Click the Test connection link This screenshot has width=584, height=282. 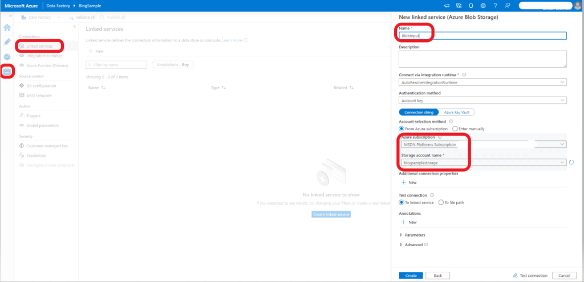click(530, 275)
